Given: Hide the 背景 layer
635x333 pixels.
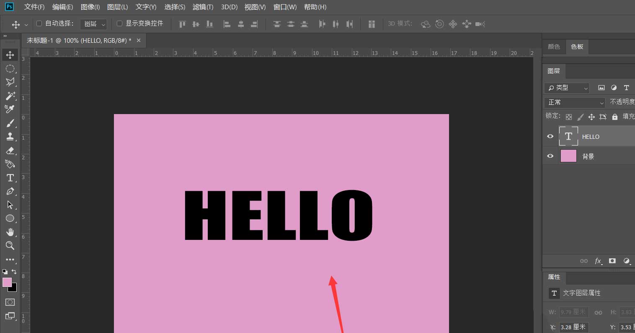Looking at the screenshot, I should tap(550, 156).
